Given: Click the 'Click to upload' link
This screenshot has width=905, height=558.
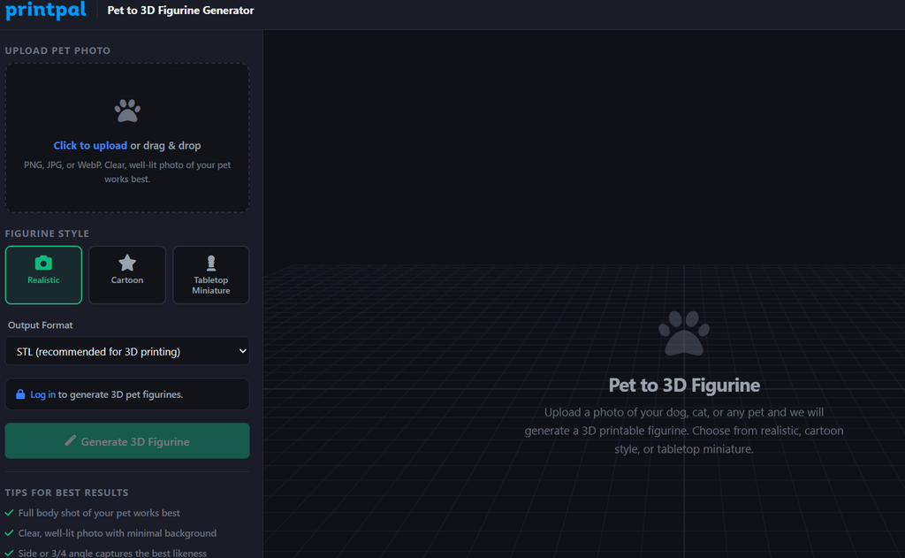Looking at the screenshot, I should tap(90, 146).
